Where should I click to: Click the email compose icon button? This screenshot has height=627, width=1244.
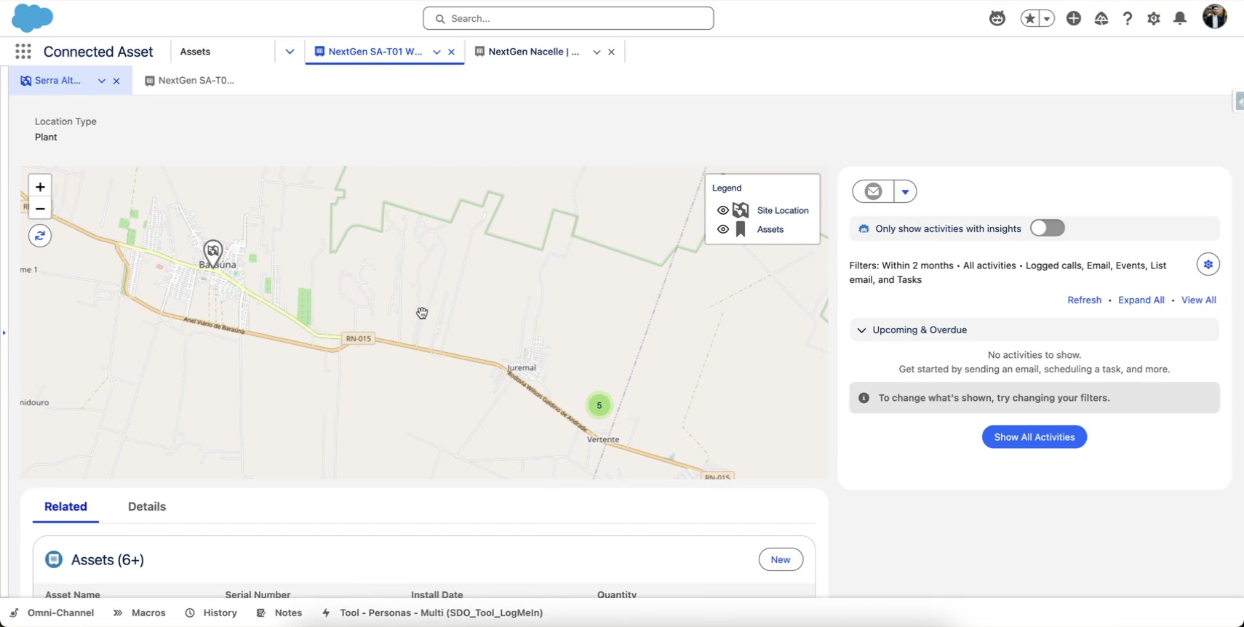[874, 191]
